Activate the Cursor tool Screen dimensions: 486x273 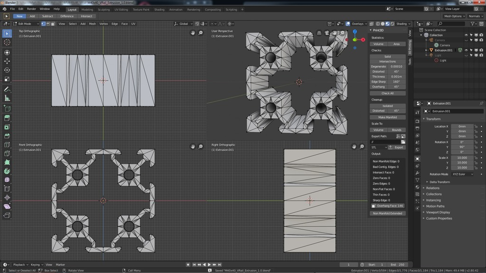tap(7, 42)
